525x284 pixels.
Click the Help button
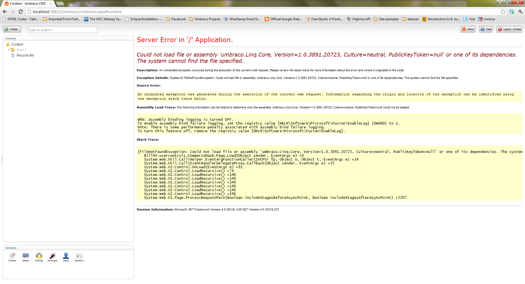pyautogui.click(x=486, y=29)
